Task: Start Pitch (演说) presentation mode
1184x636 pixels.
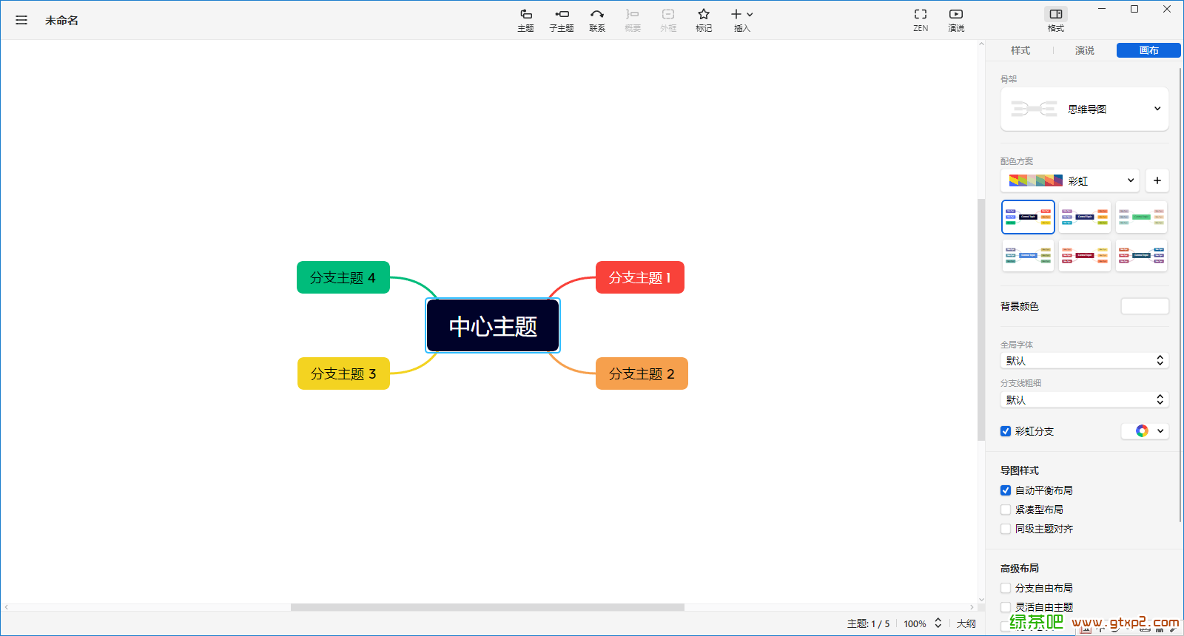Action: 956,19
